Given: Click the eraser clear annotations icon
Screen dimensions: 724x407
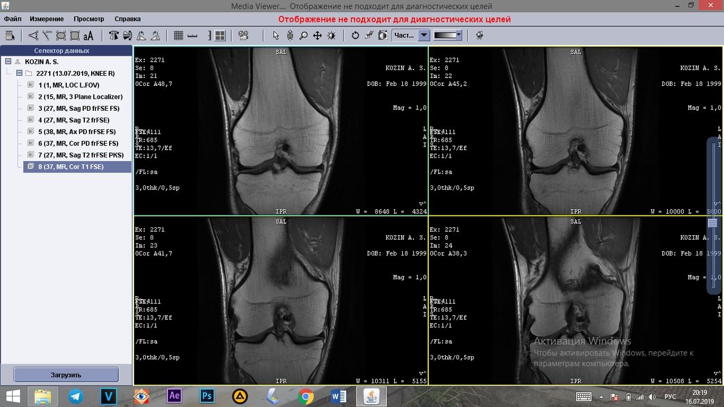Looking at the screenshot, I should point(369,36).
